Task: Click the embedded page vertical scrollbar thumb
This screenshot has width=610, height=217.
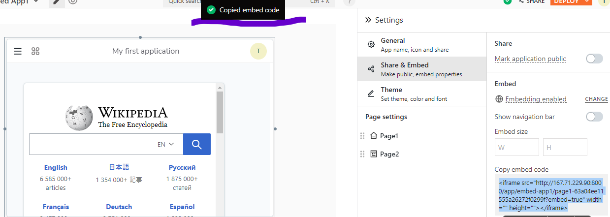Action: point(220,113)
